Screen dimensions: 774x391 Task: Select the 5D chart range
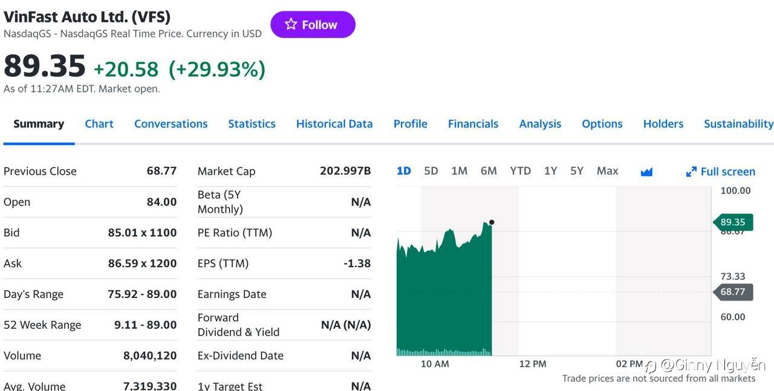(431, 171)
